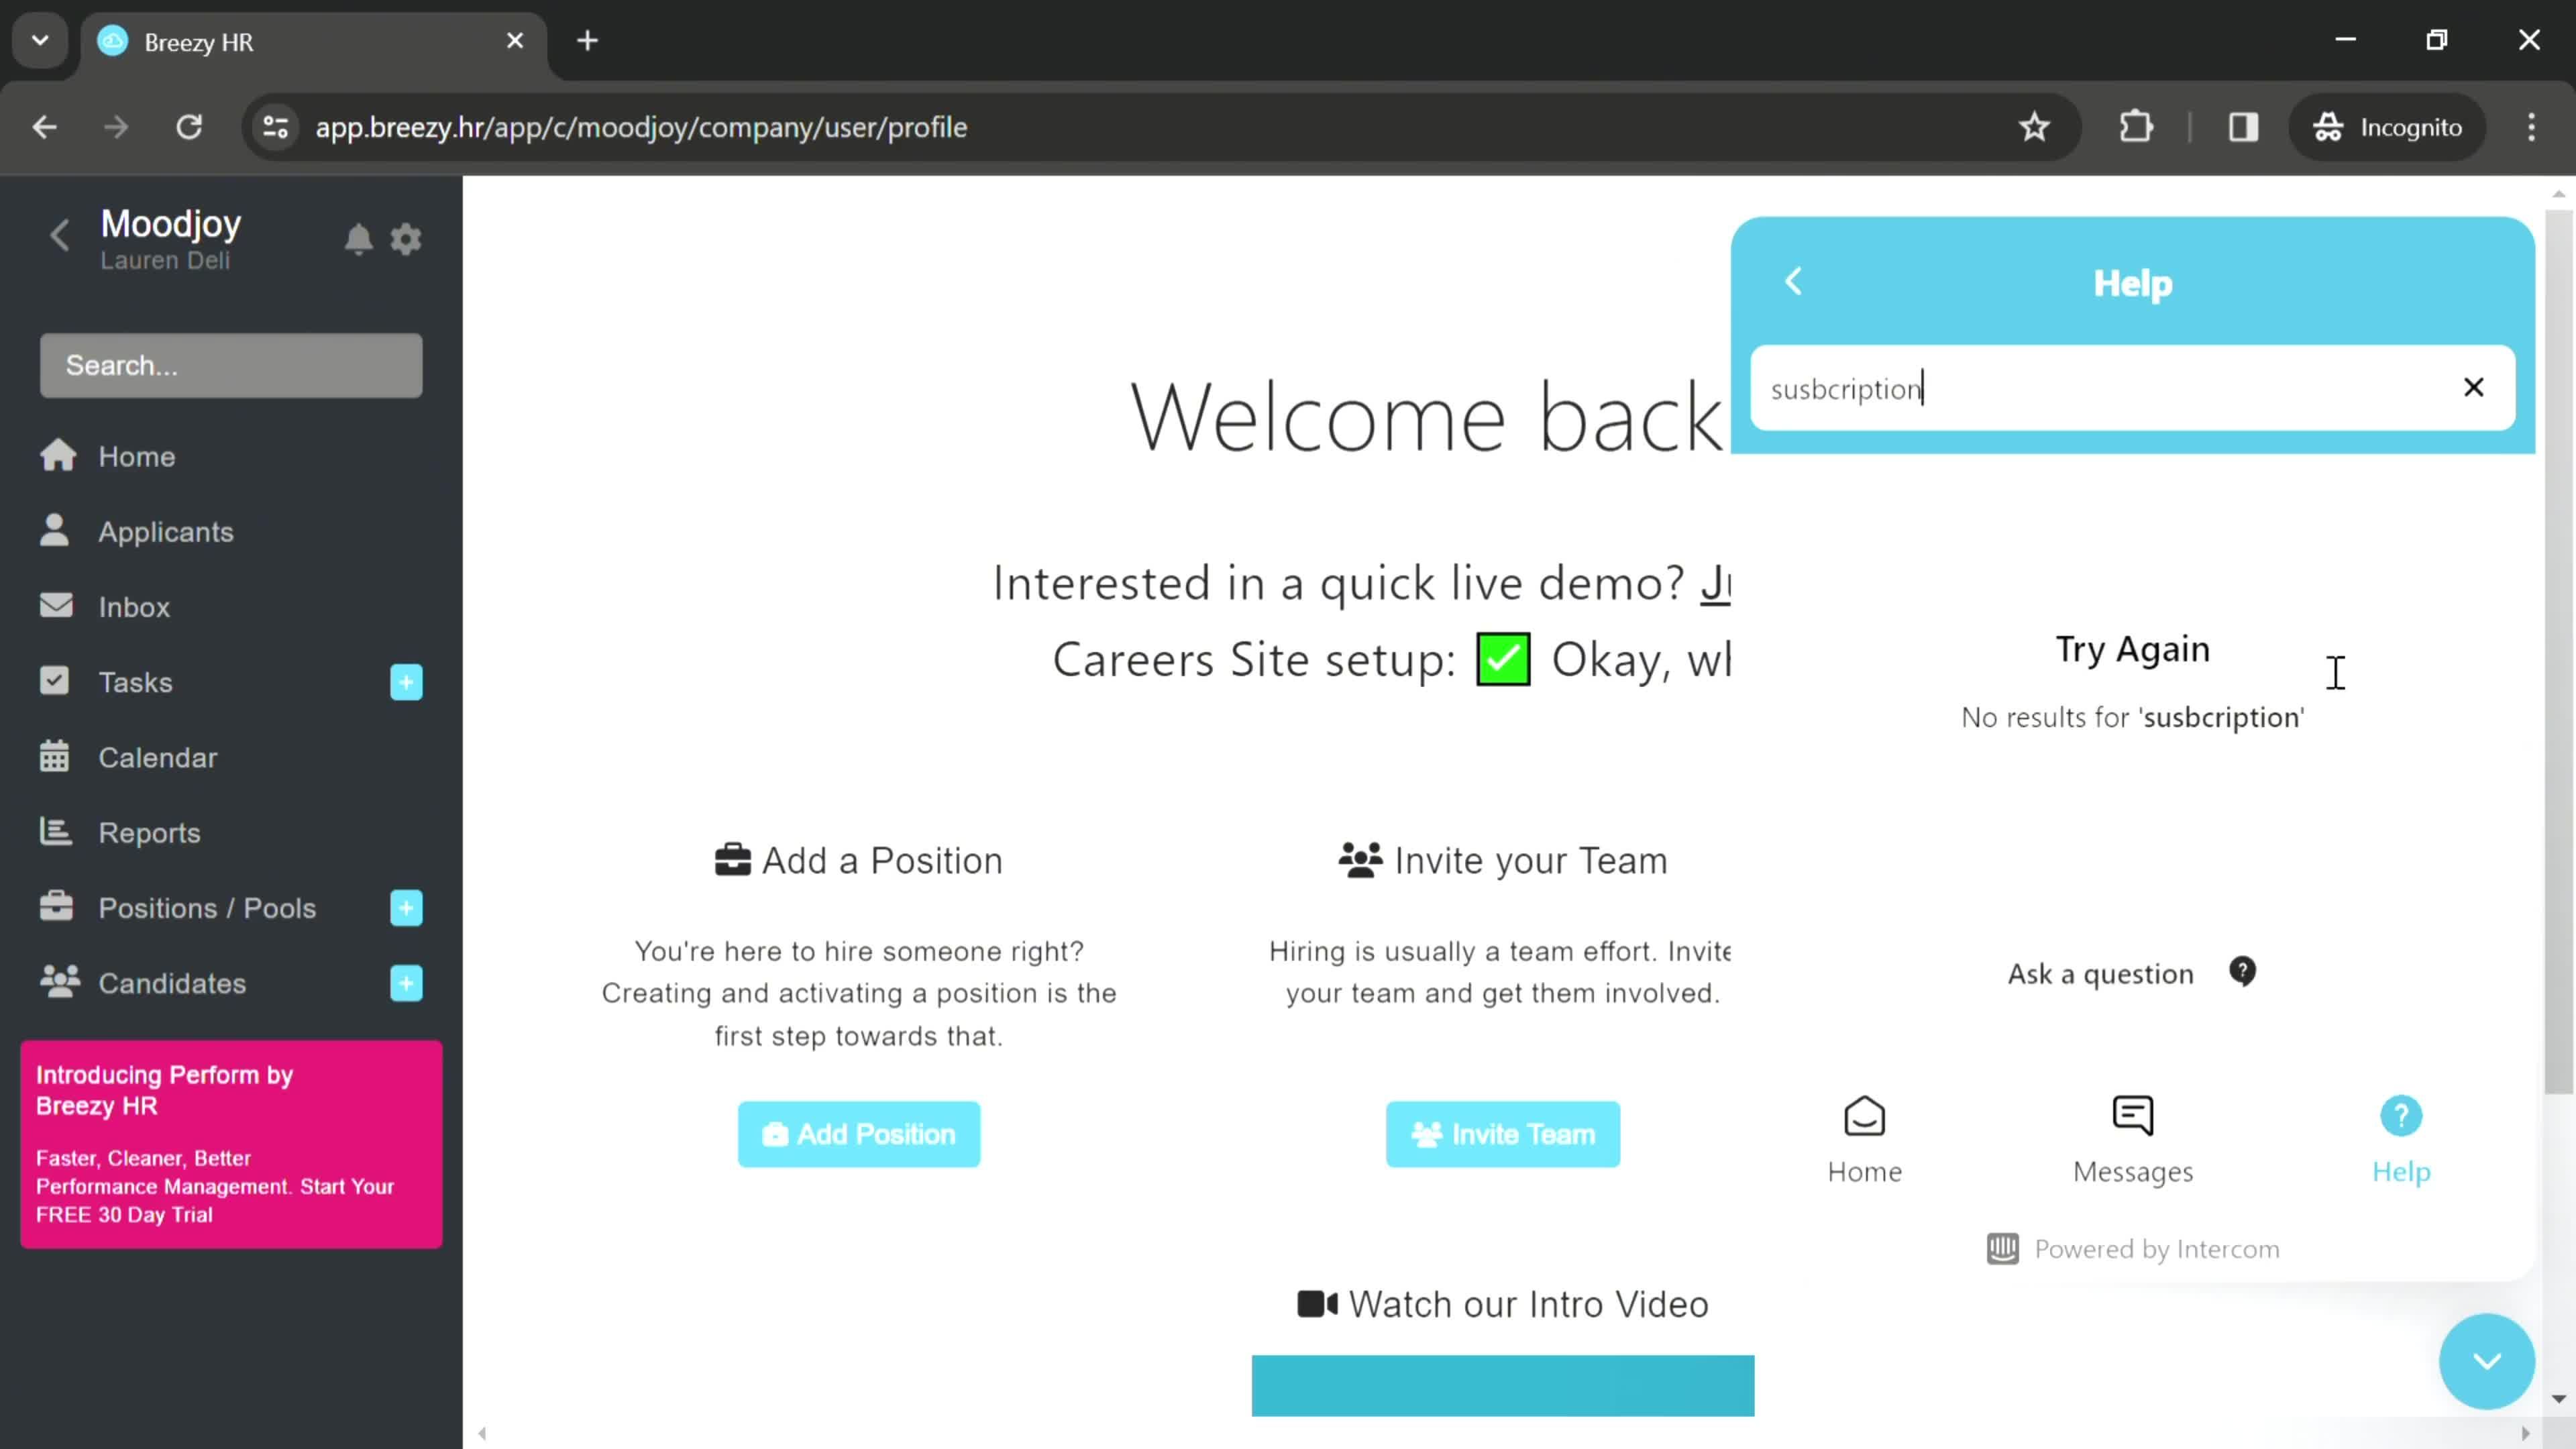Click the back arrow in Help panel
2576x1449 pixels.
coord(1794,280)
